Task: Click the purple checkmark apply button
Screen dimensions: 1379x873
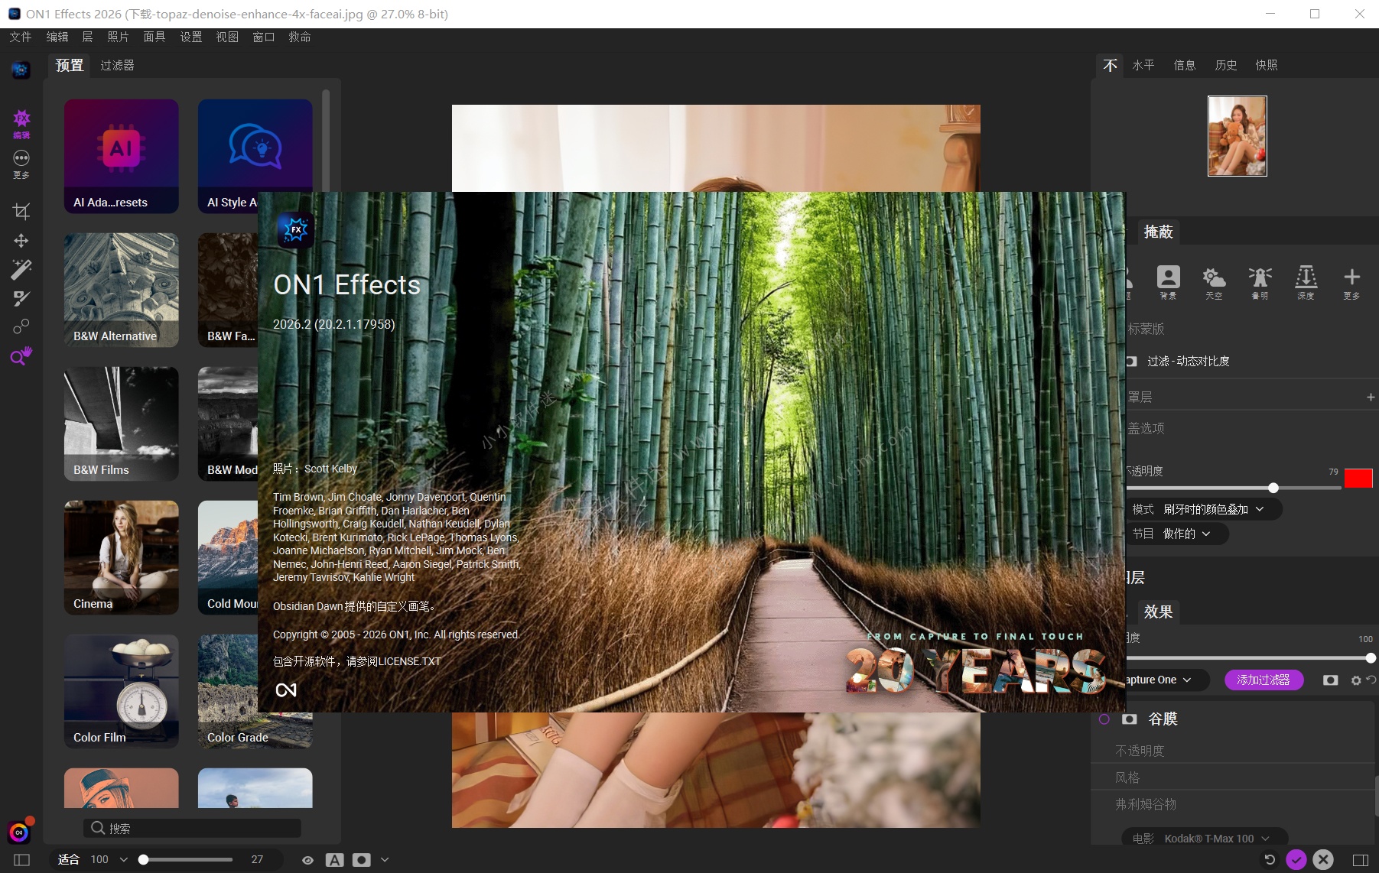Action: [x=1296, y=860]
